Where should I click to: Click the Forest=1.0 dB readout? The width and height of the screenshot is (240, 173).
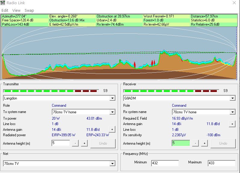(x=153, y=20)
